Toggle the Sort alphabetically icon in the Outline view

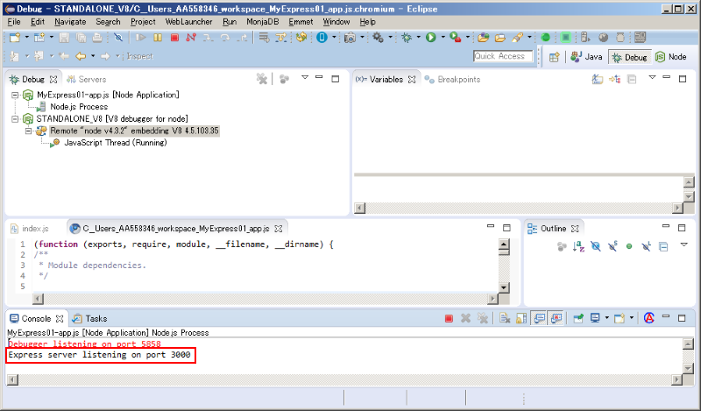(578, 246)
